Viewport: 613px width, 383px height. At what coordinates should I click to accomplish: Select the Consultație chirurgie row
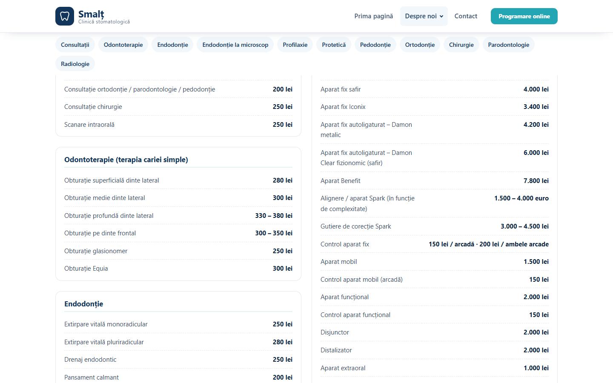point(178,107)
